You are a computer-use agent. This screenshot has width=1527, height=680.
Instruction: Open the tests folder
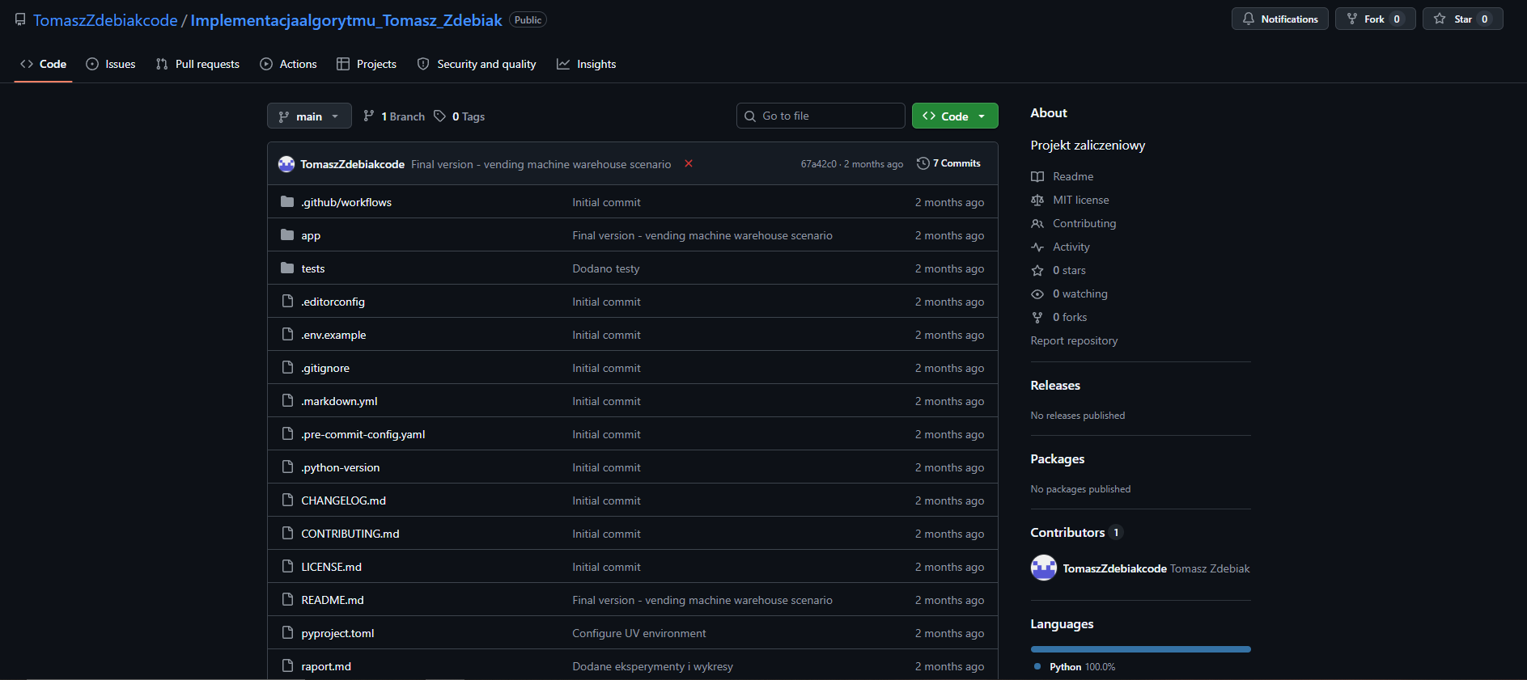[313, 268]
